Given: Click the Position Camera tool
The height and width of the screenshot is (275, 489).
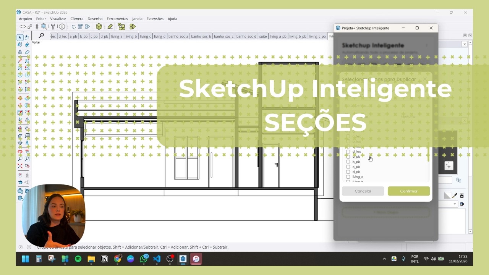Looking at the screenshot, I should (x=20, y=175).
